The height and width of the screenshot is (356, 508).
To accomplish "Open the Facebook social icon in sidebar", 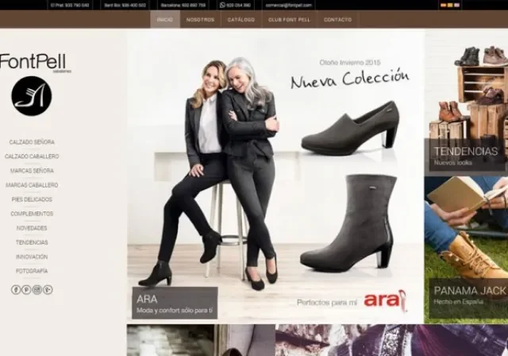I will coord(16,289).
